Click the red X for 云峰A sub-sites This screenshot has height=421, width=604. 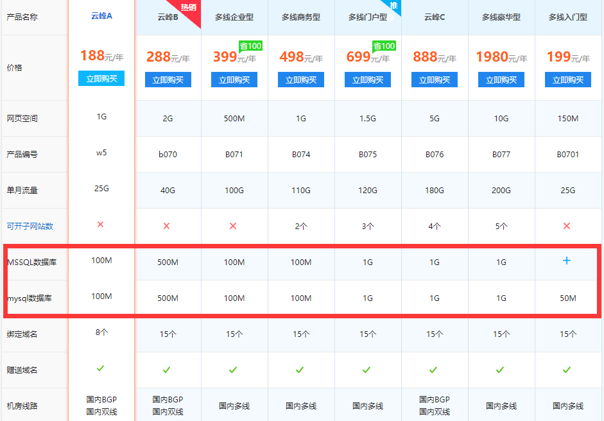tap(101, 224)
